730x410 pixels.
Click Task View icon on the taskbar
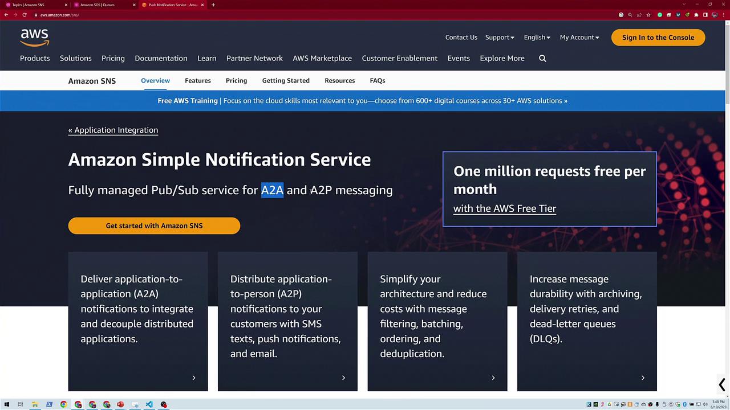[21, 404]
